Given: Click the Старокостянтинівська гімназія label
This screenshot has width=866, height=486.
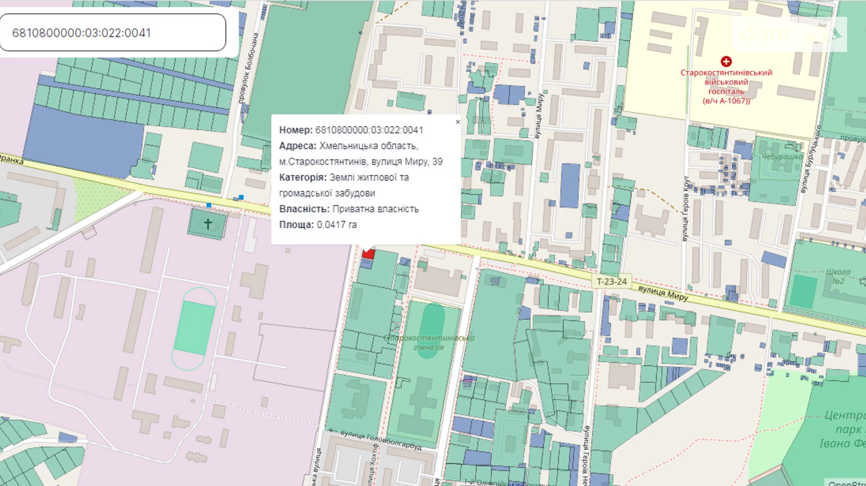Looking at the screenshot, I should point(429,343).
